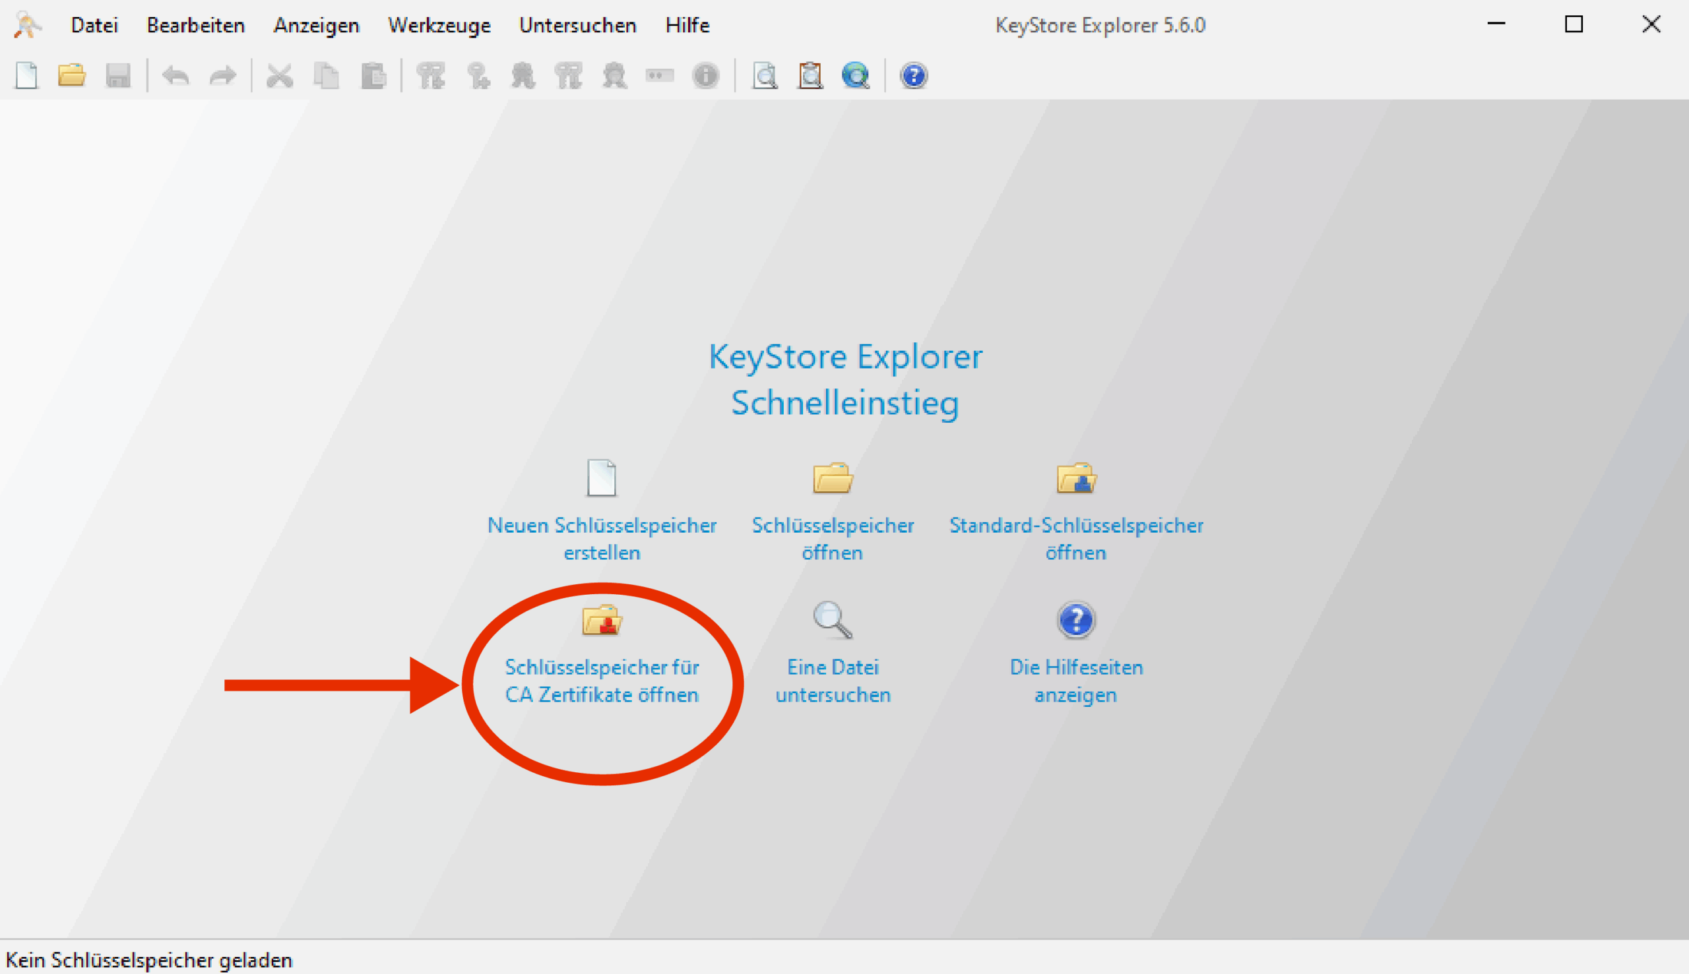Click the KeyStore Explorer 5.6.0 window title
The image size is (1689, 974).
(1100, 26)
